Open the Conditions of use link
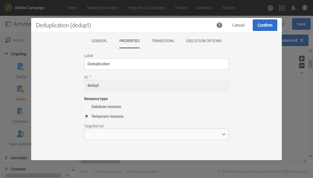313x178 pixels. click(107, 171)
